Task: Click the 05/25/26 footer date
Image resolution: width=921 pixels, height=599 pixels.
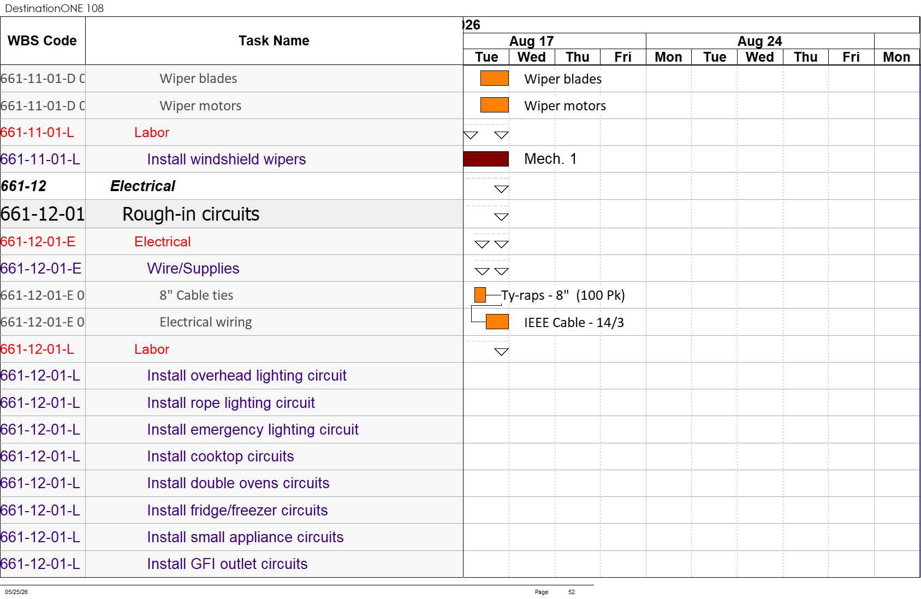Action: tap(16, 592)
